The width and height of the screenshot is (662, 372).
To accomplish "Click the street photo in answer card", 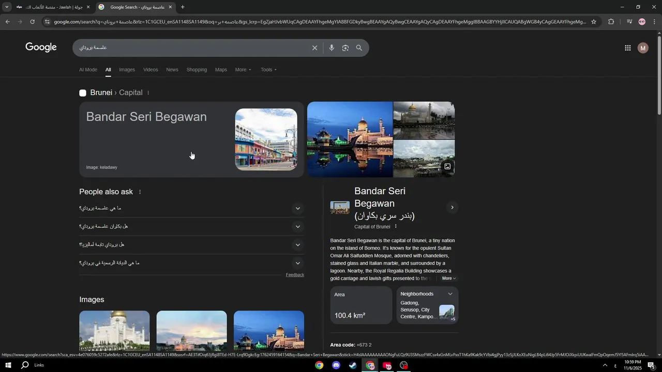I will tap(266, 139).
